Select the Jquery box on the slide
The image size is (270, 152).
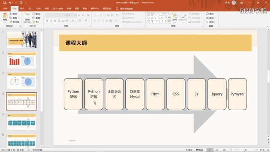tap(217, 94)
